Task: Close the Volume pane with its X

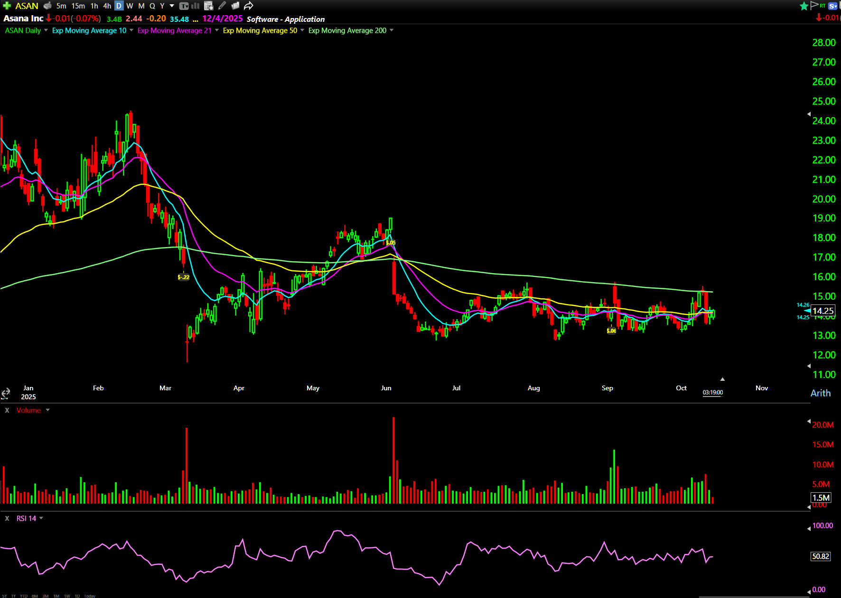Action: click(x=7, y=410)
